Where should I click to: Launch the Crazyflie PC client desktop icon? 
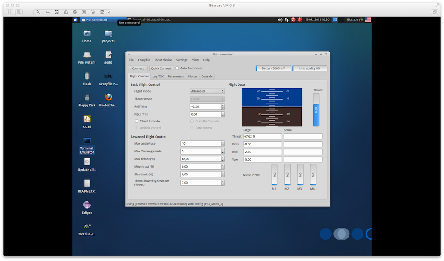pyautogui.click(x=108, y=76)
